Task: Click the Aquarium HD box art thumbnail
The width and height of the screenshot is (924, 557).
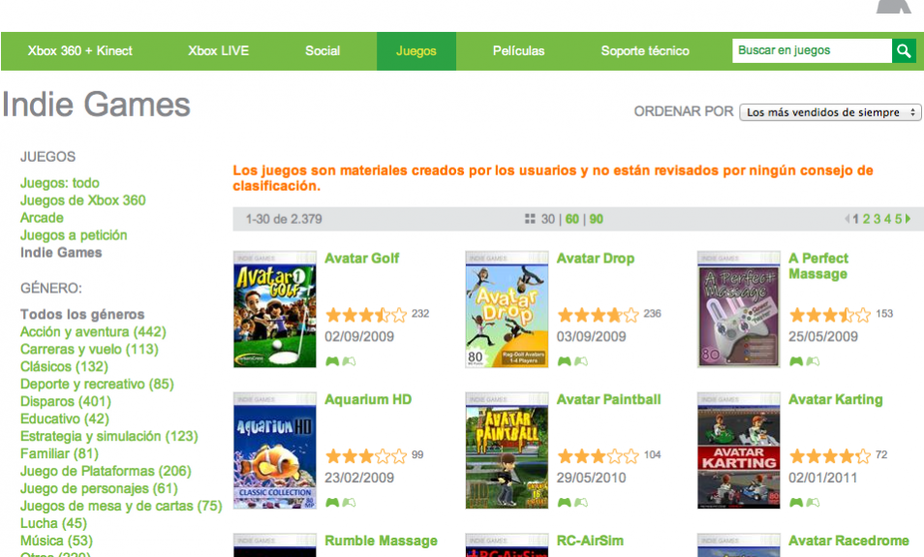Action: [275, 450]
